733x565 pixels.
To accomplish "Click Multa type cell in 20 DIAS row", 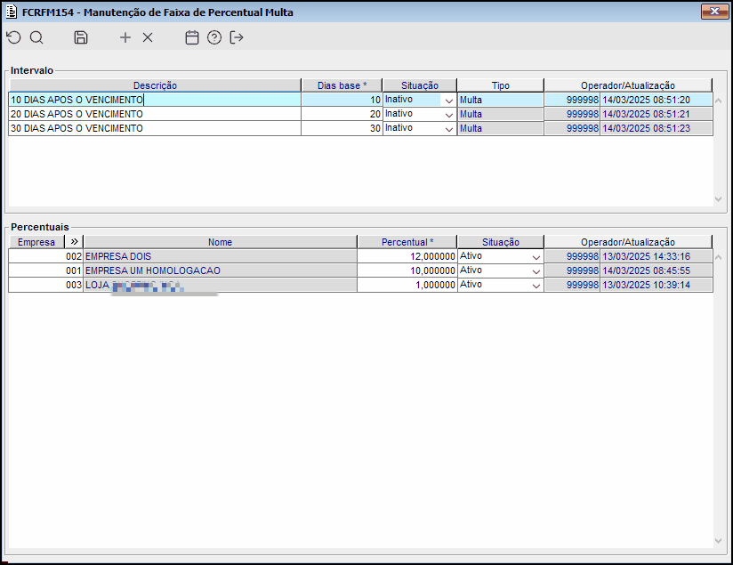I will 501,114.
